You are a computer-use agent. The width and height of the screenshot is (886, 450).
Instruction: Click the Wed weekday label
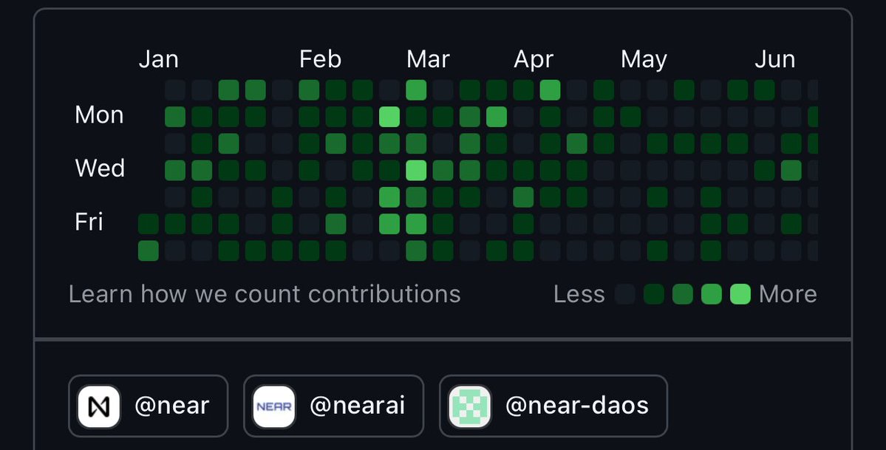point(100,168)
